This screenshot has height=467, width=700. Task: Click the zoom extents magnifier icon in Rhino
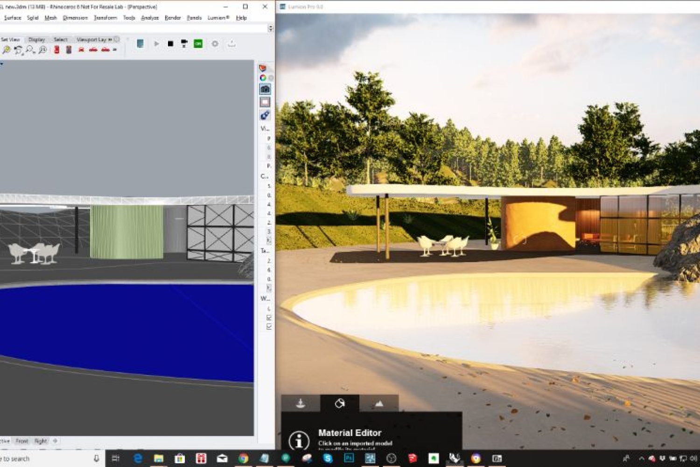(x=7, y=50)
